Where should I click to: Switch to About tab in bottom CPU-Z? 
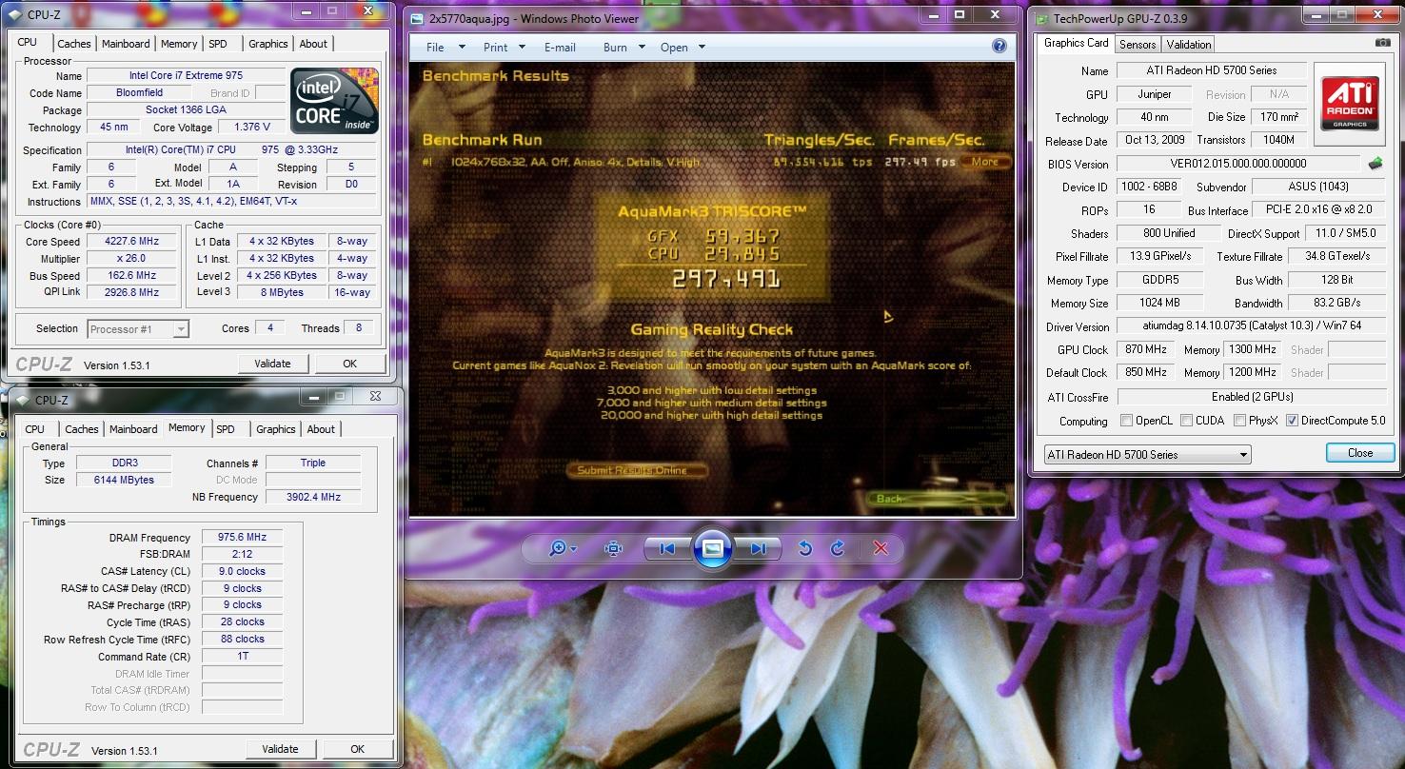point(321,429)
